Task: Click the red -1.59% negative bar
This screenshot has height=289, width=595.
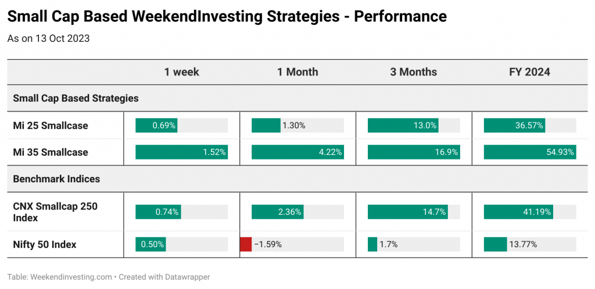Action: (x=246, y=244)
